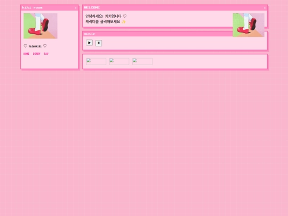Click the music title bar label

click(90, 34)
